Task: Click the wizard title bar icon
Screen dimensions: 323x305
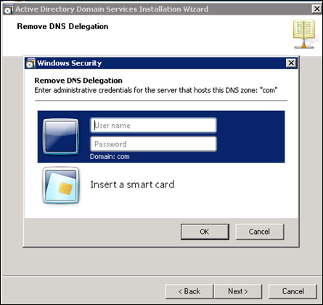Action: (x=9, y=9)
